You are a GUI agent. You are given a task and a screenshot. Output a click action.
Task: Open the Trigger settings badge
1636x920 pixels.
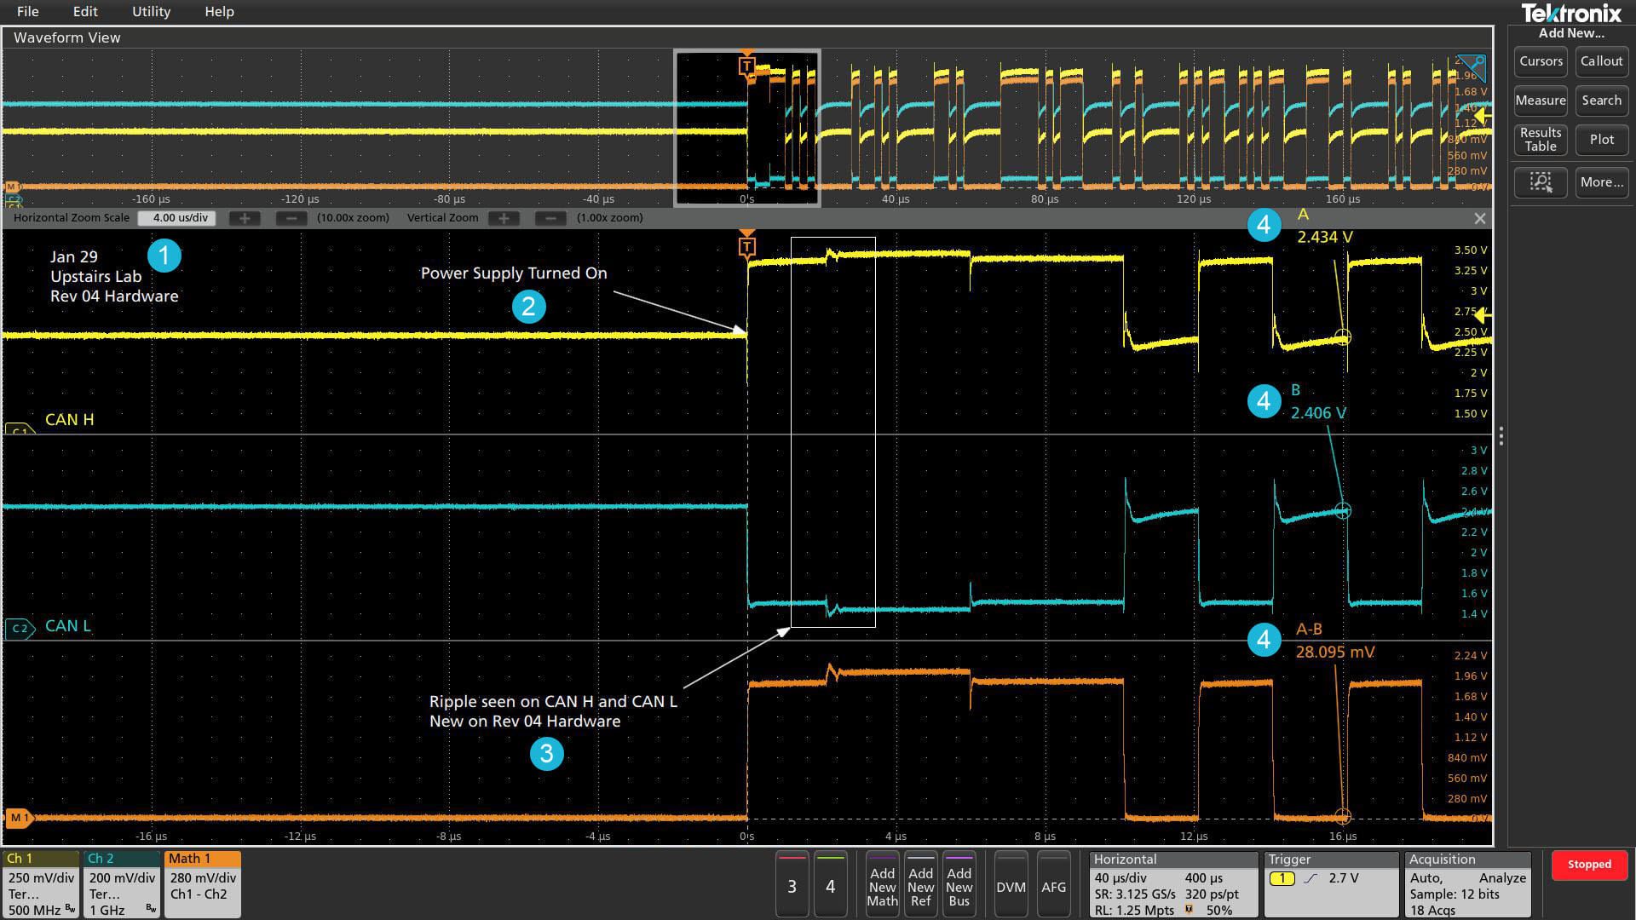[1331, 884]
